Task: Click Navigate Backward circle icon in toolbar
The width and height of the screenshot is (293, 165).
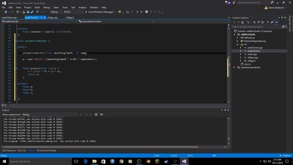Action: 6,12
